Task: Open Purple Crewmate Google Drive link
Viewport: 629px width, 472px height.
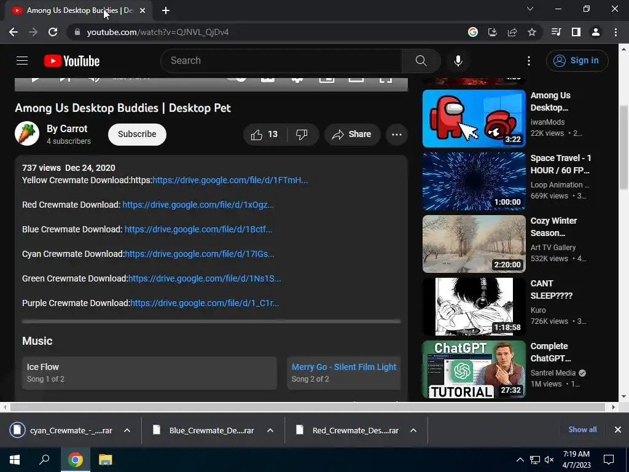Action: tap(205, 303)
